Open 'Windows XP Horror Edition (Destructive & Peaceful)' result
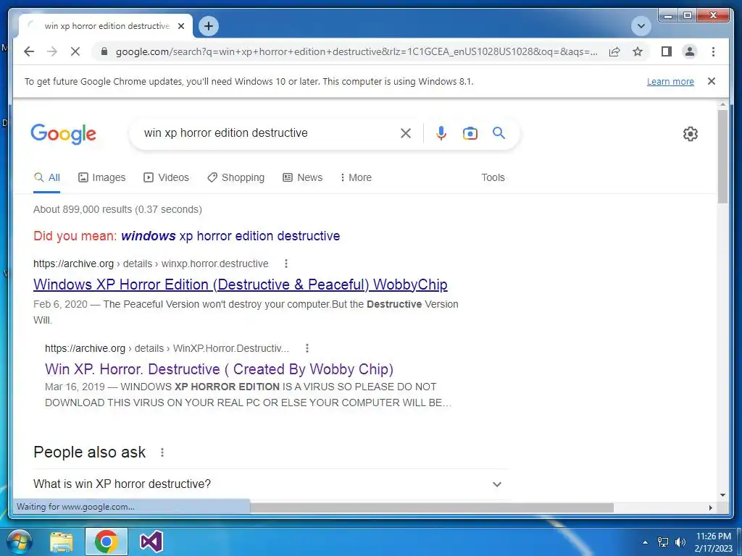 coord(241,285)
